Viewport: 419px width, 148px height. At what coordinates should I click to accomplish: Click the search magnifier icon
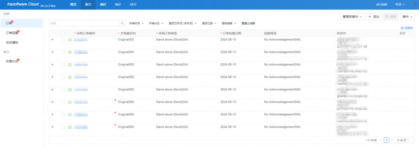[x=122, y=24]
